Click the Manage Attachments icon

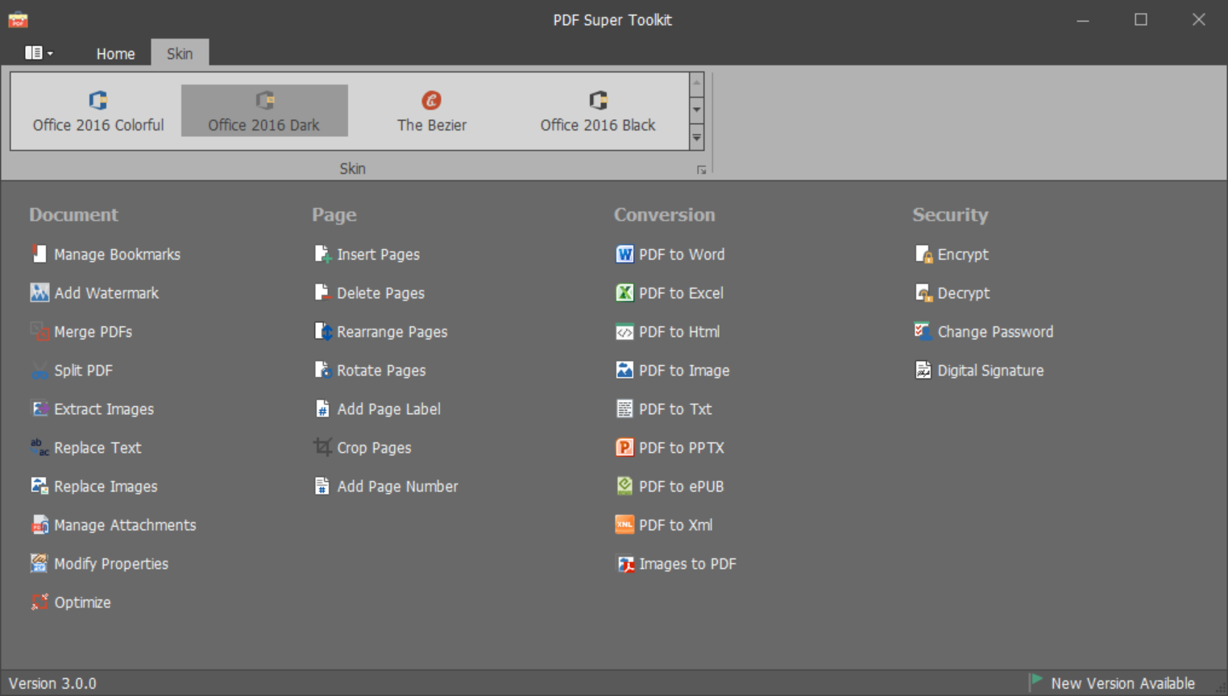tap(39, 525)
